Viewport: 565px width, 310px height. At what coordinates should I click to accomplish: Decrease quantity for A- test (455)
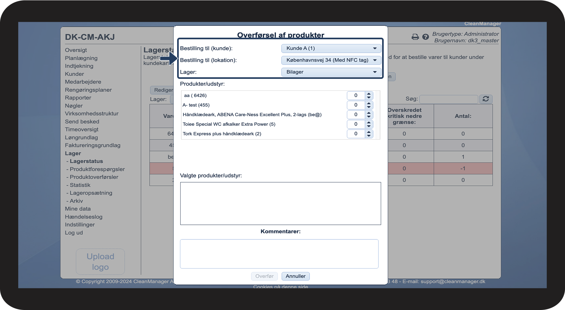(x=369, y=107)
